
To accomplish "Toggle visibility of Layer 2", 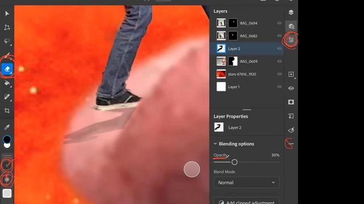I will [x=279, y=49].
